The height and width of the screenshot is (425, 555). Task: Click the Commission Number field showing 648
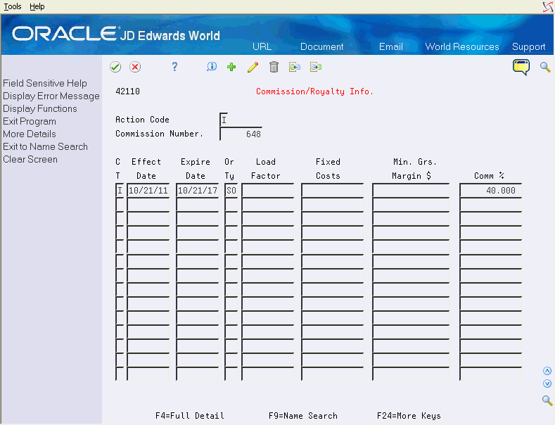pos(241,134)
